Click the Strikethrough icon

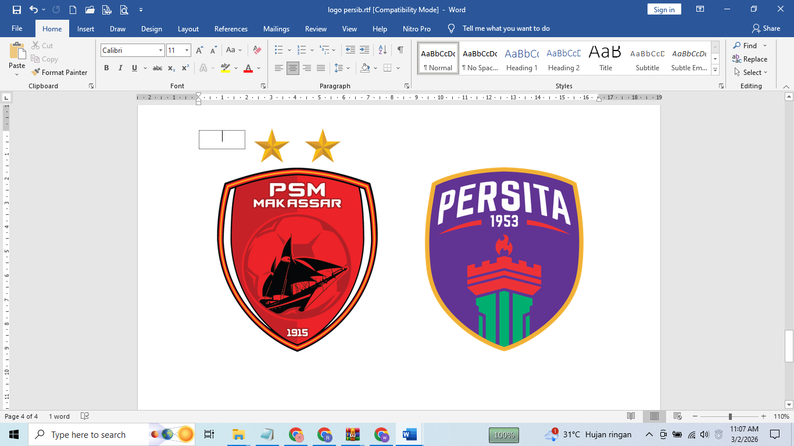click(x=157, y=67)
